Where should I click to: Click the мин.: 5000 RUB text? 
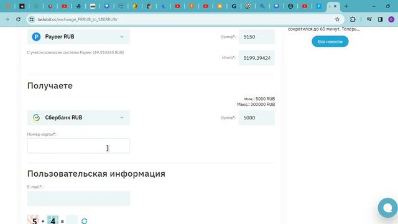click(259, 99)
